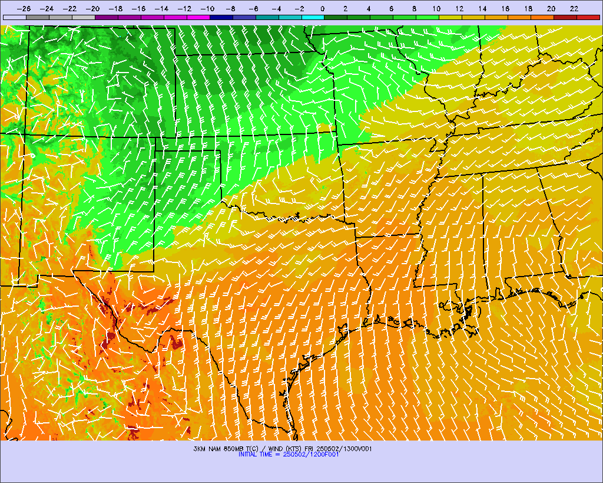Click the "-20" scale label
The width and height of the screenshot is (603, 483).
coord(92,9)
